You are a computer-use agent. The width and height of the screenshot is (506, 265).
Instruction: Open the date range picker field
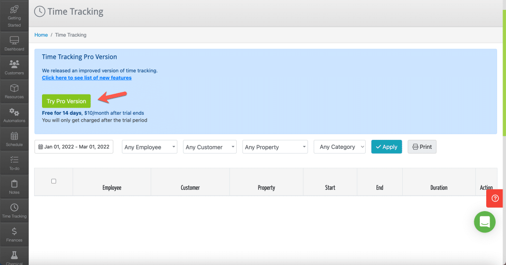click(74, 147)
